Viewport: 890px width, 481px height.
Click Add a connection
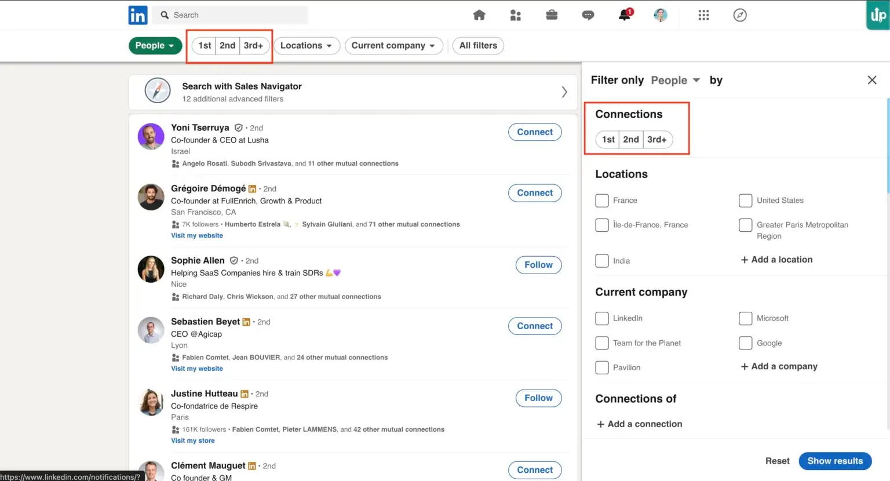[639, 424]
